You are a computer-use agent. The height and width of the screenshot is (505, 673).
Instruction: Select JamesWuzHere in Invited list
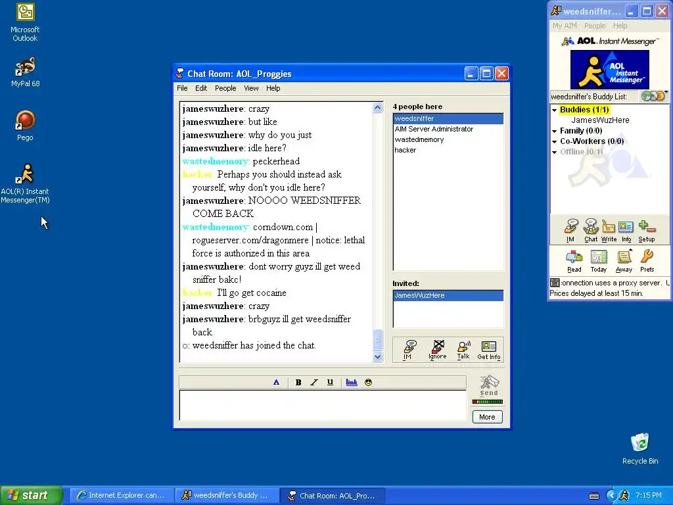[448, 295]
